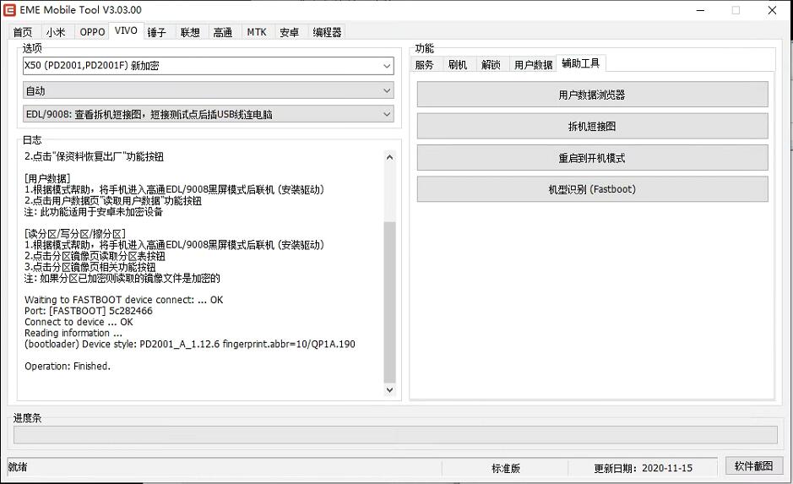This screenshot has width=793, height=484.
Task: Click the 重启到开机模式 button
Action: 592,158
